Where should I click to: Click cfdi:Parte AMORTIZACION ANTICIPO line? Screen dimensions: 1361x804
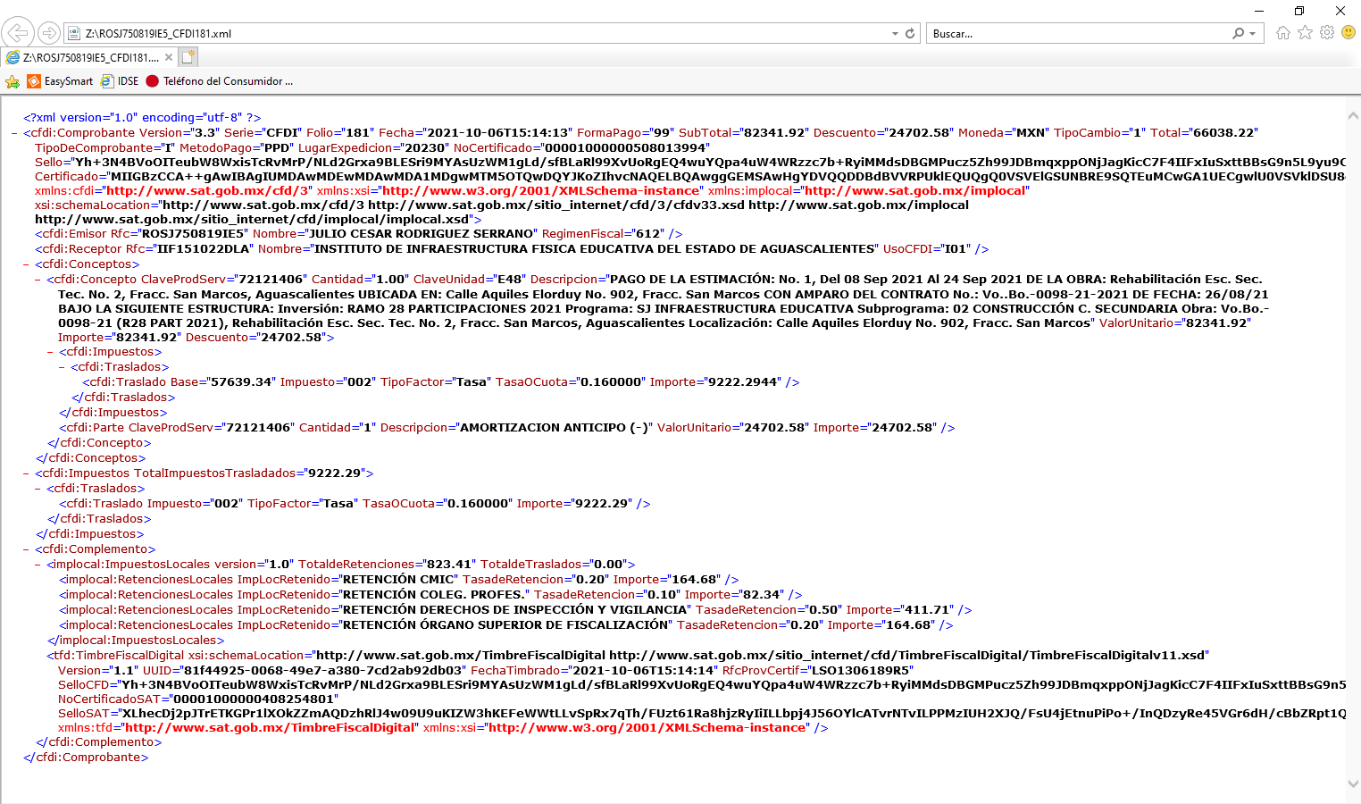(507, 428)
